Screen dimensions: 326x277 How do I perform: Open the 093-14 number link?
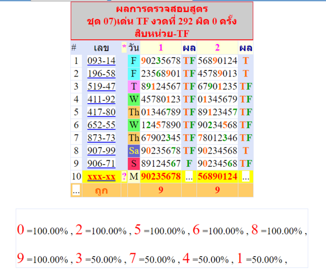pos(101,61)
